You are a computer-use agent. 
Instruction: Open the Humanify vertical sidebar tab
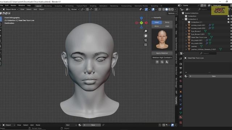pos(176,100)
